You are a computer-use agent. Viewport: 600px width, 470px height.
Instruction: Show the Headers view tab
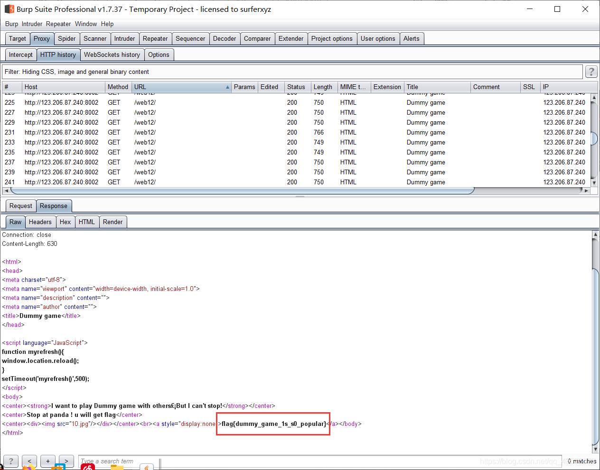pyautogui.click(x=40, y=222)
